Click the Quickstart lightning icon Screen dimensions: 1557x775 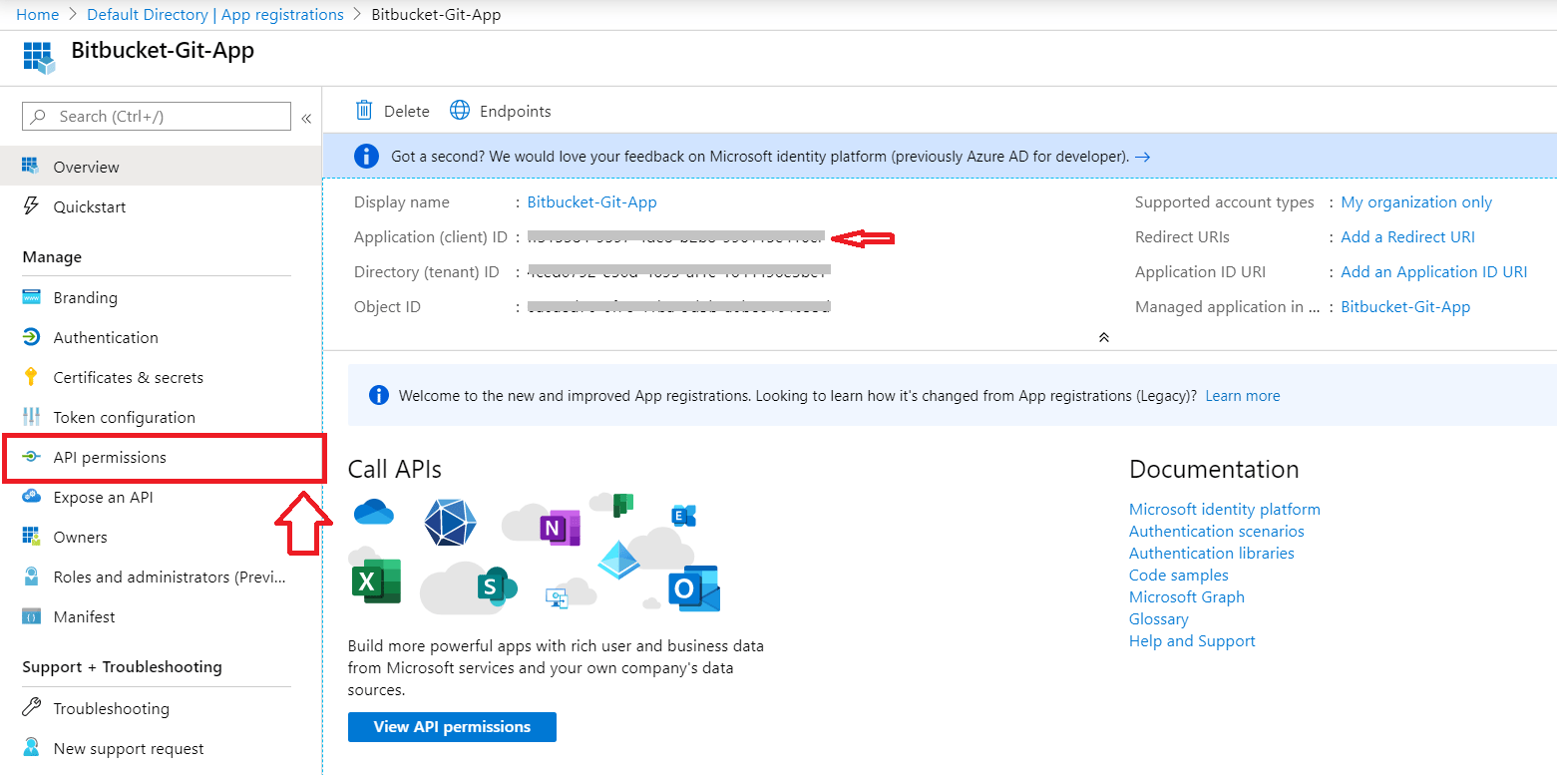click(31, 206)
